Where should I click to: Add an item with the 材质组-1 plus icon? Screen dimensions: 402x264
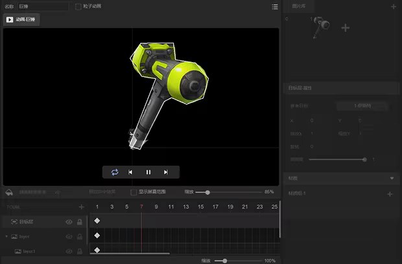pyautogui.click(x=390, y=194)
